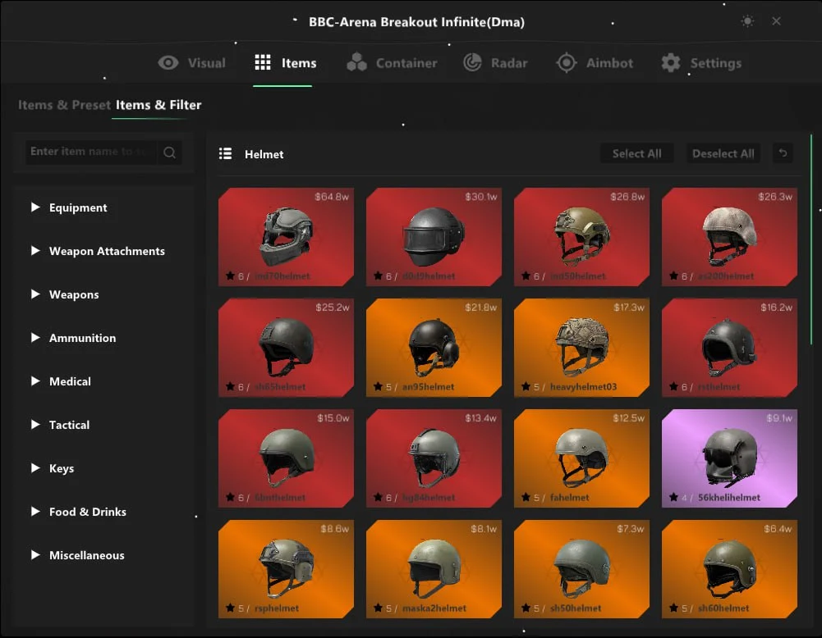Image resolution: width=822 pixels, height=638 pixels.
Task: Open the Settings tab with gear icon
Action: 701,63
